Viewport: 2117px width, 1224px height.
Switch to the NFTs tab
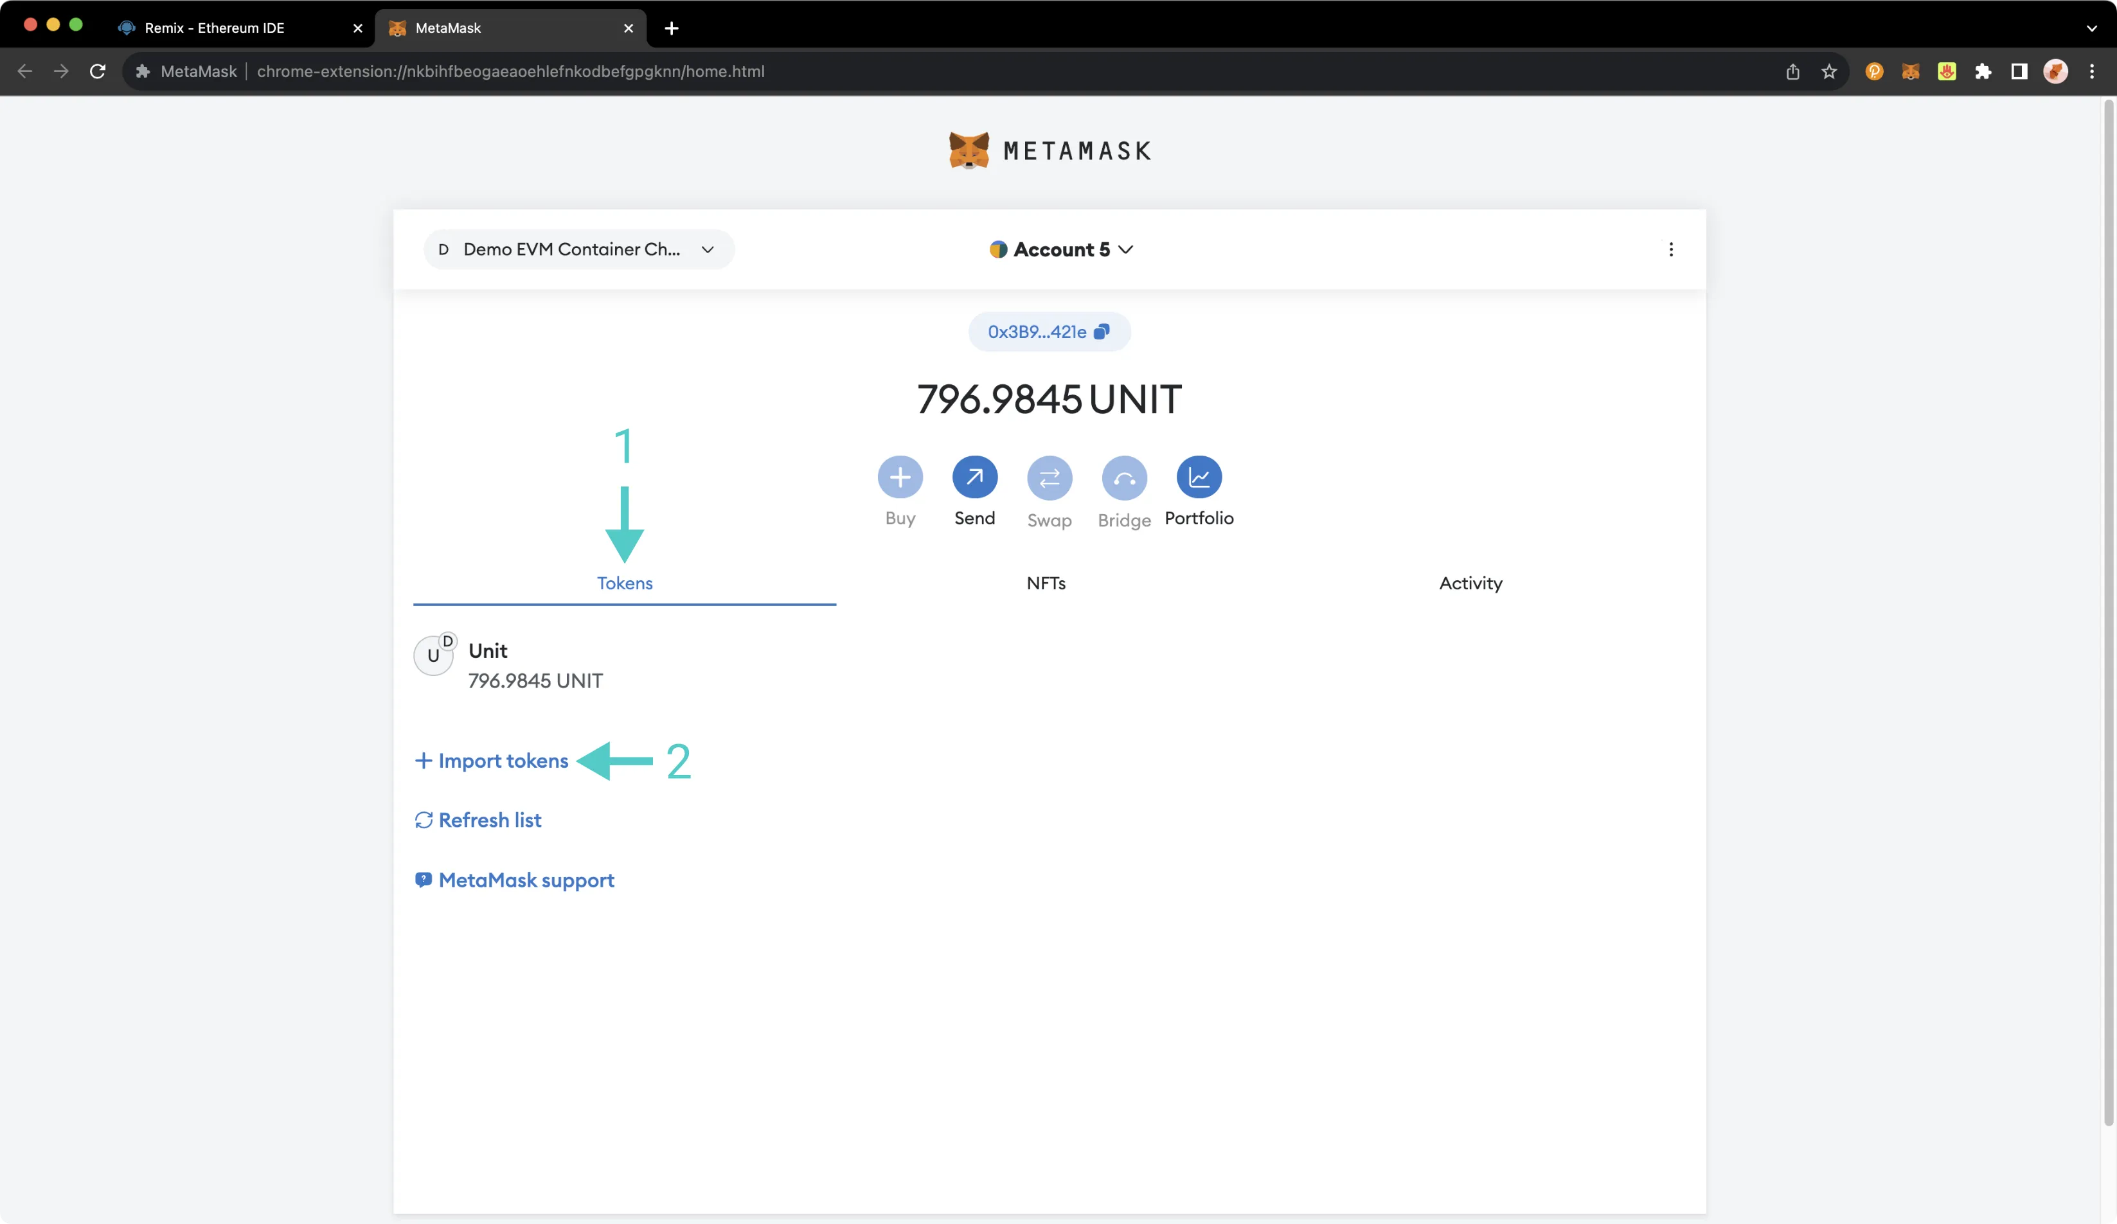[1046, 583]
